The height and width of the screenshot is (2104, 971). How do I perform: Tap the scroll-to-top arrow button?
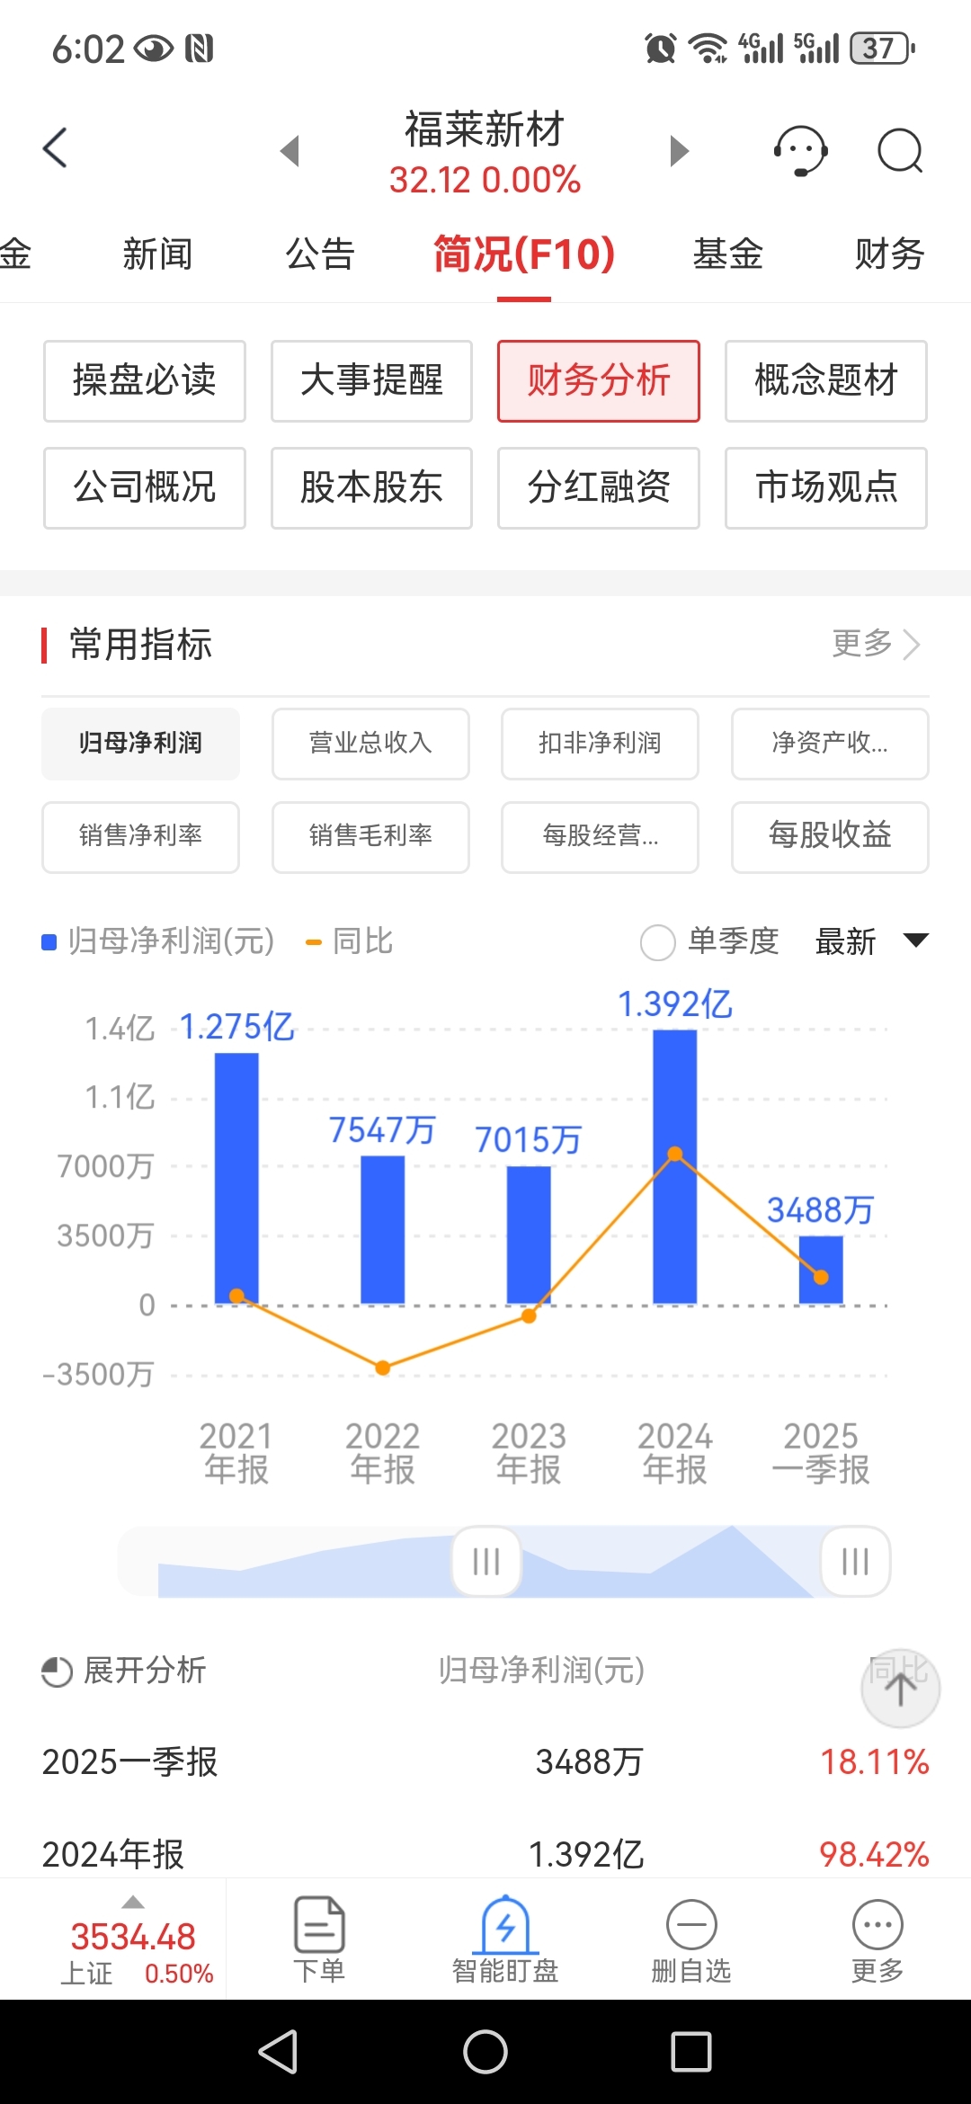[x=900, y=1688]
